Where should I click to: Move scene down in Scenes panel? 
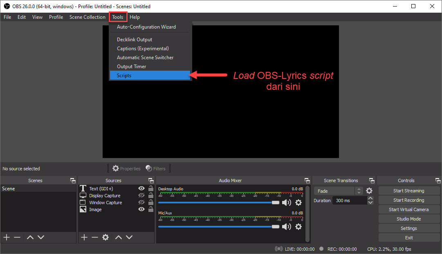(41, 237)
